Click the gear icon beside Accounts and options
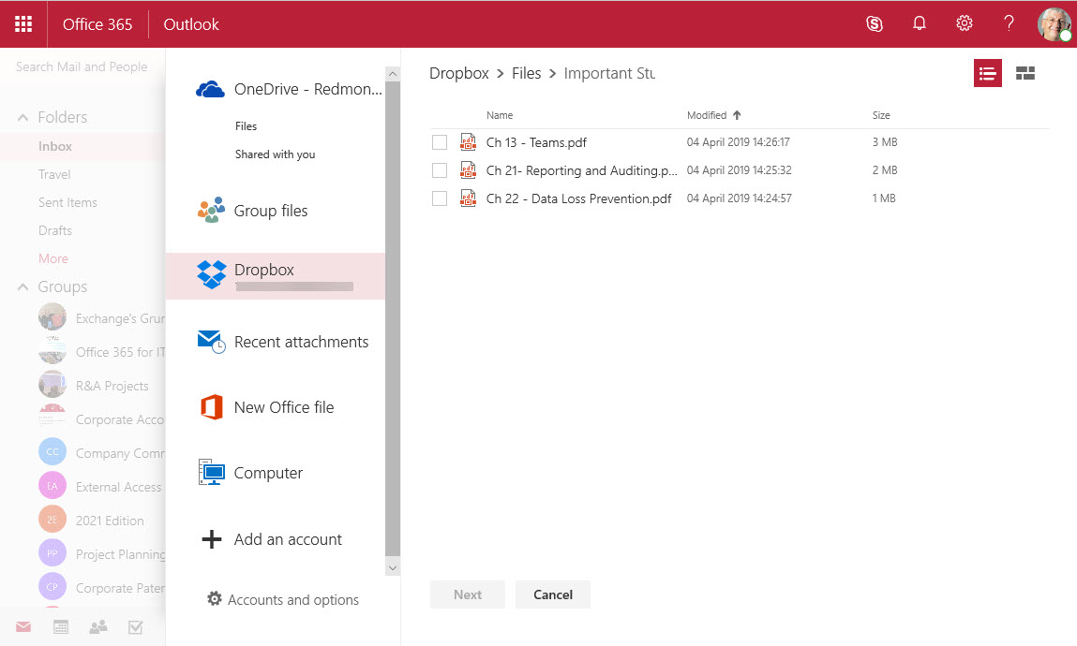The width and height of the screenshot is (1077, 646). 215,598
